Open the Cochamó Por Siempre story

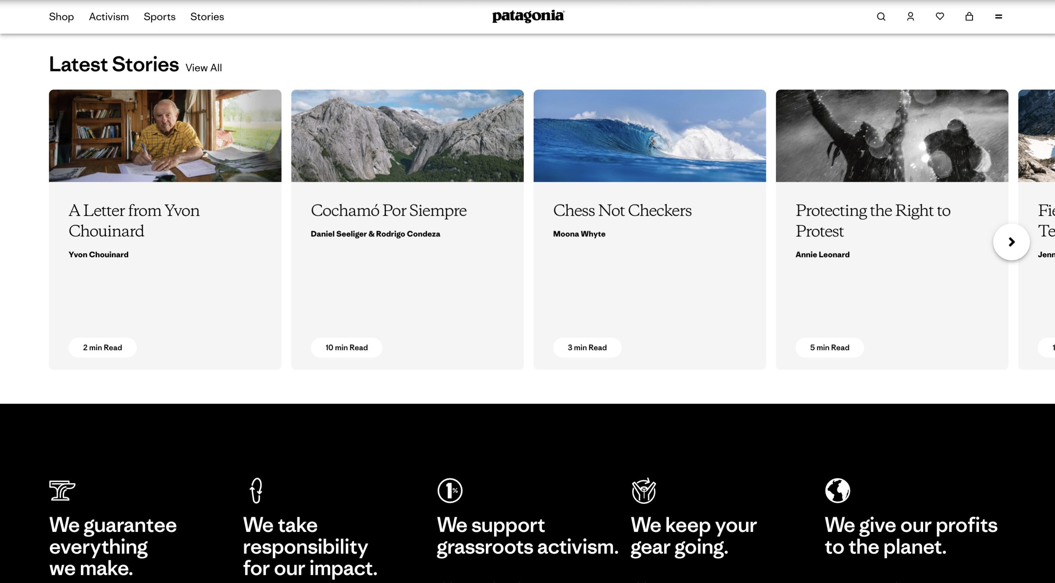pos(389,211)
